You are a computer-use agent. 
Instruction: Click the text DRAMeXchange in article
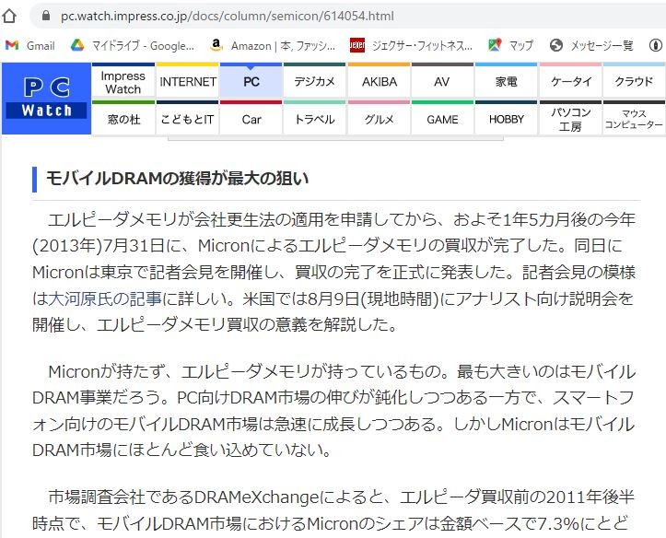[x=257, y=497]
